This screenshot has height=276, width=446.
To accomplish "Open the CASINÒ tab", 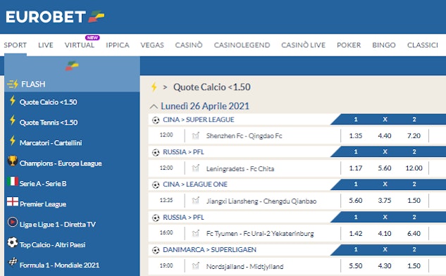I will click(x=189, y=45).
